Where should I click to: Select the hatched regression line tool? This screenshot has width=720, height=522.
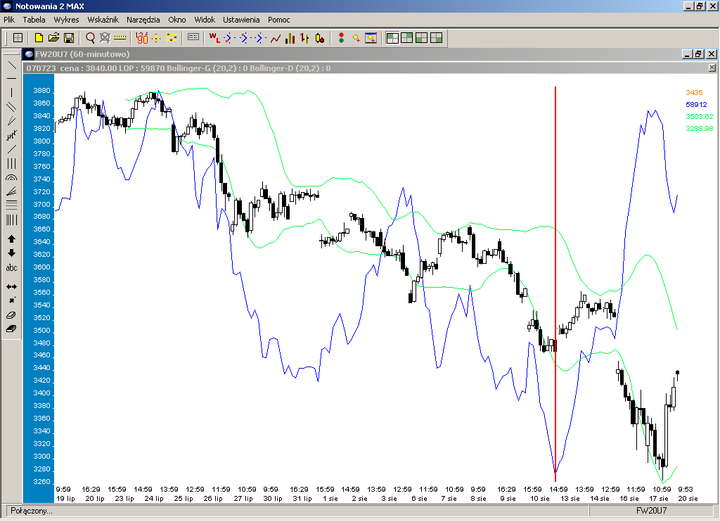(x=11, y=135)
